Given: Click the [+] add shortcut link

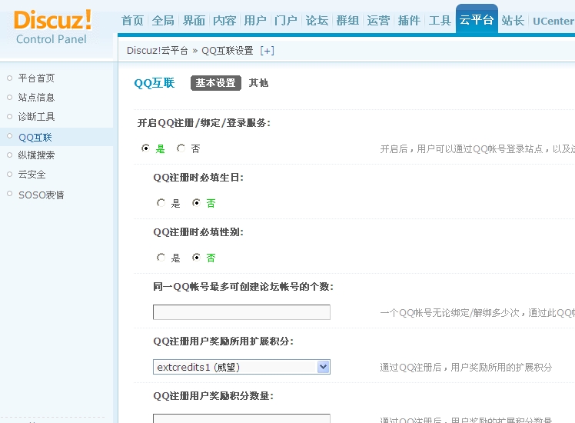Looking at the screenshot, I should click(x=267, y=51).
